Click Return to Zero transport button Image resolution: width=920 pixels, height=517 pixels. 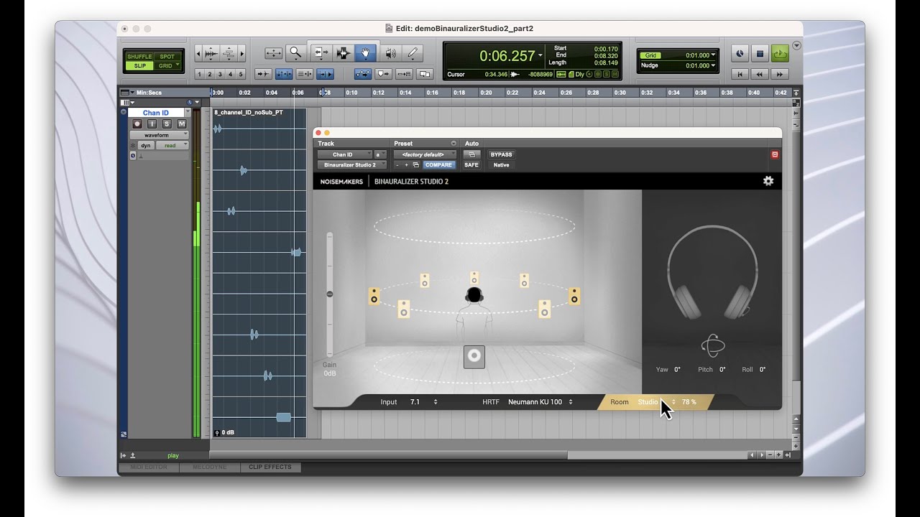pyautogui.click(x=740, y=74)
